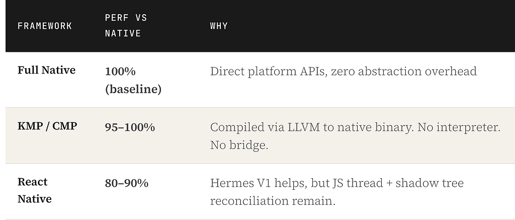Click the word "LLVM" in KMP row
The height and width of the screenshot is (220, 515).
click(303, 127)
